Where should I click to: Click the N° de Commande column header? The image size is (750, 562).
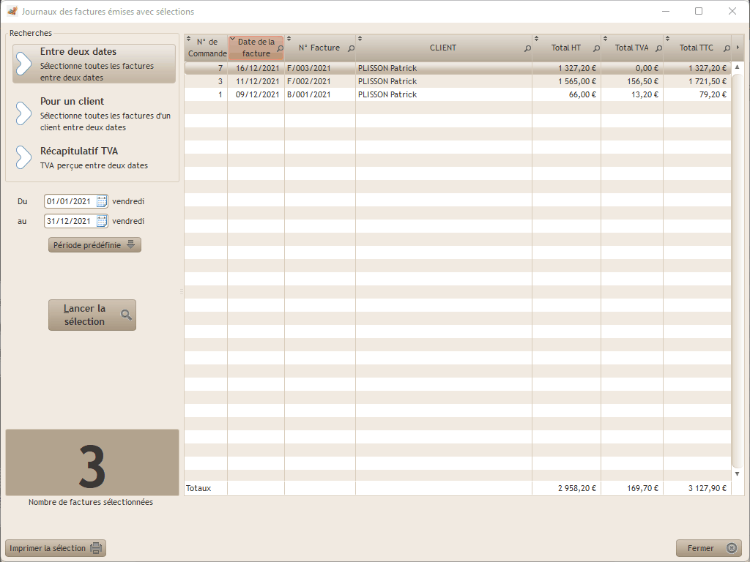point(207,48)
